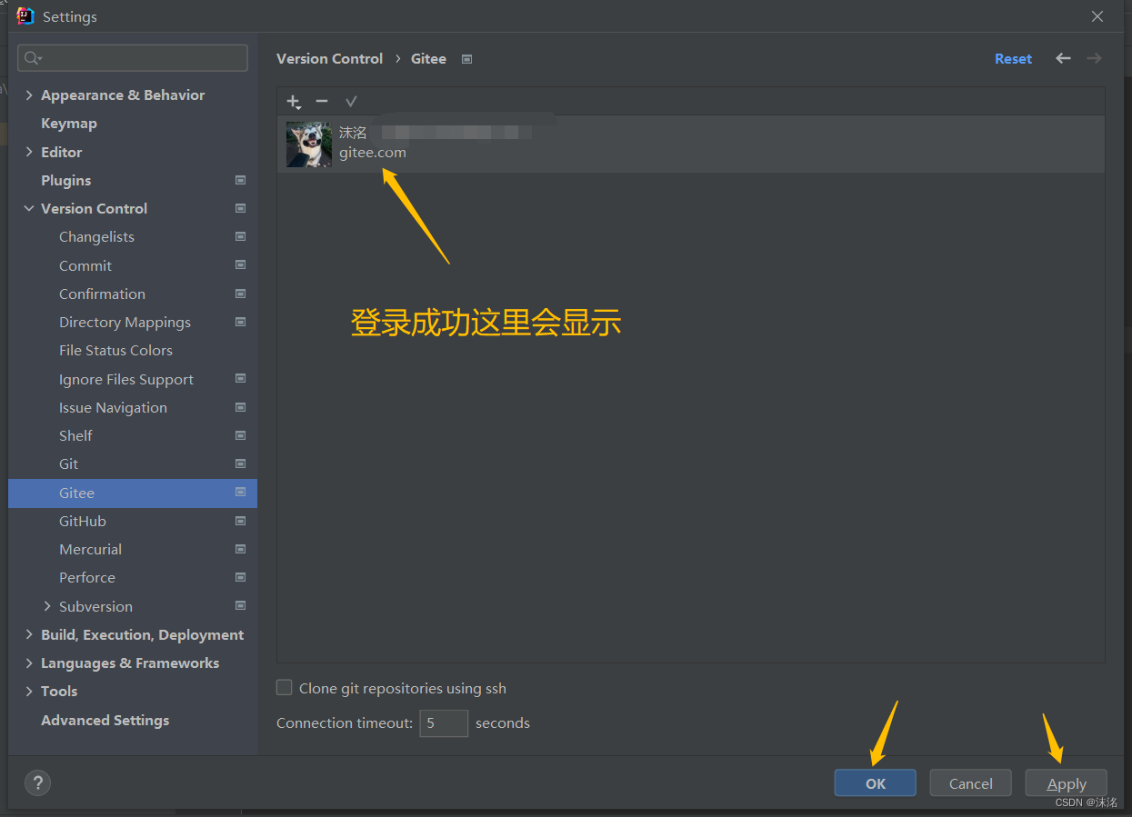
Task: Select Confirmation settings page
Action: coord(102,294)
